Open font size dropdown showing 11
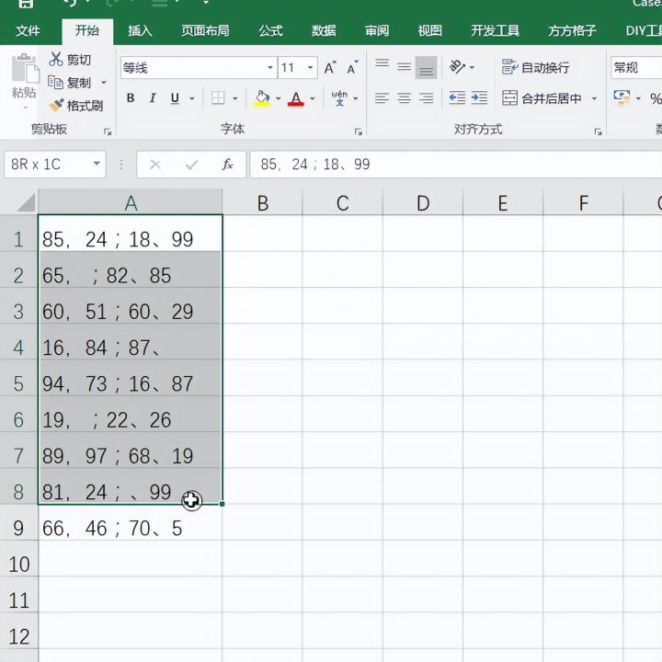This screenshot has width=662, height=662. point(311,67)
